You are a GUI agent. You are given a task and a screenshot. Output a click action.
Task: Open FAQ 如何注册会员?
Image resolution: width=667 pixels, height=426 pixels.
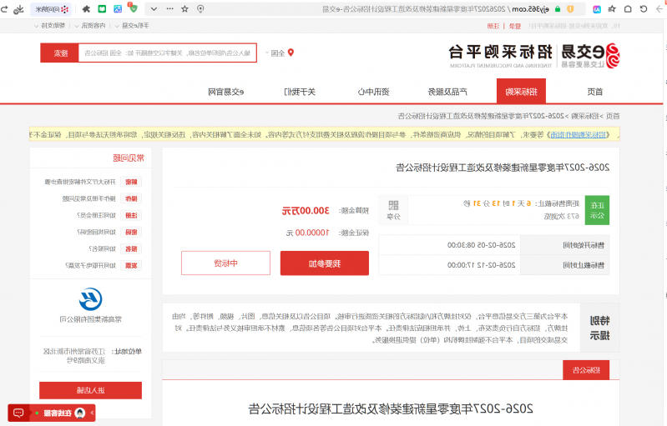coord(96,215)
